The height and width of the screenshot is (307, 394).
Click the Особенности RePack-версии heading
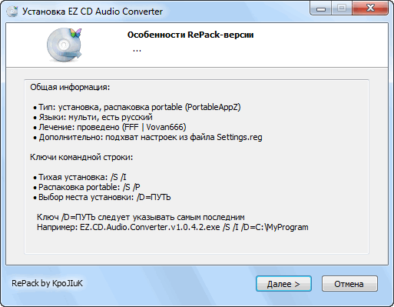[190, 35]
